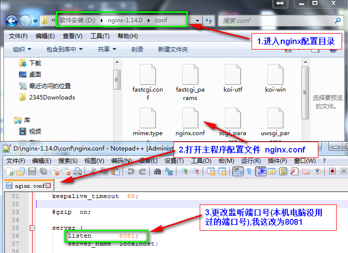348x253 pixels.
Task: Click the Function List toolbar icon
Action: pos(295,171)
